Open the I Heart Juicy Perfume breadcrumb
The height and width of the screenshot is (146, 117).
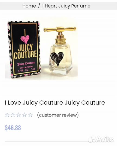66,6
